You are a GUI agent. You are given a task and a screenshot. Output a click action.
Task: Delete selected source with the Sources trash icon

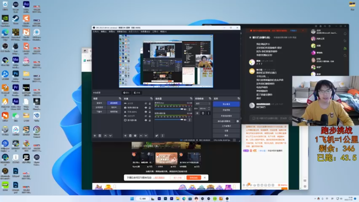pos(130,136)
